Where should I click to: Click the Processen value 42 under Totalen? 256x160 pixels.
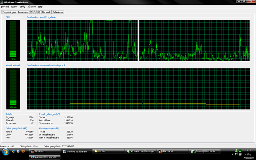[32, 123]
